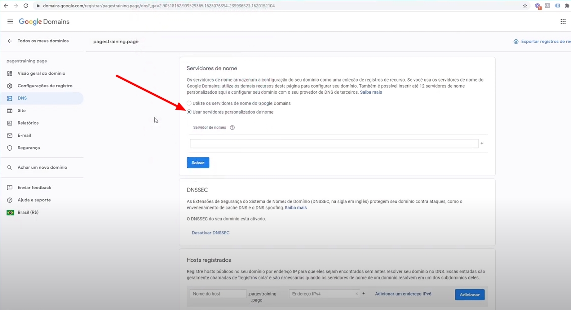
Task: Click the Export records download icon
Action: click(x=516, y=42)
